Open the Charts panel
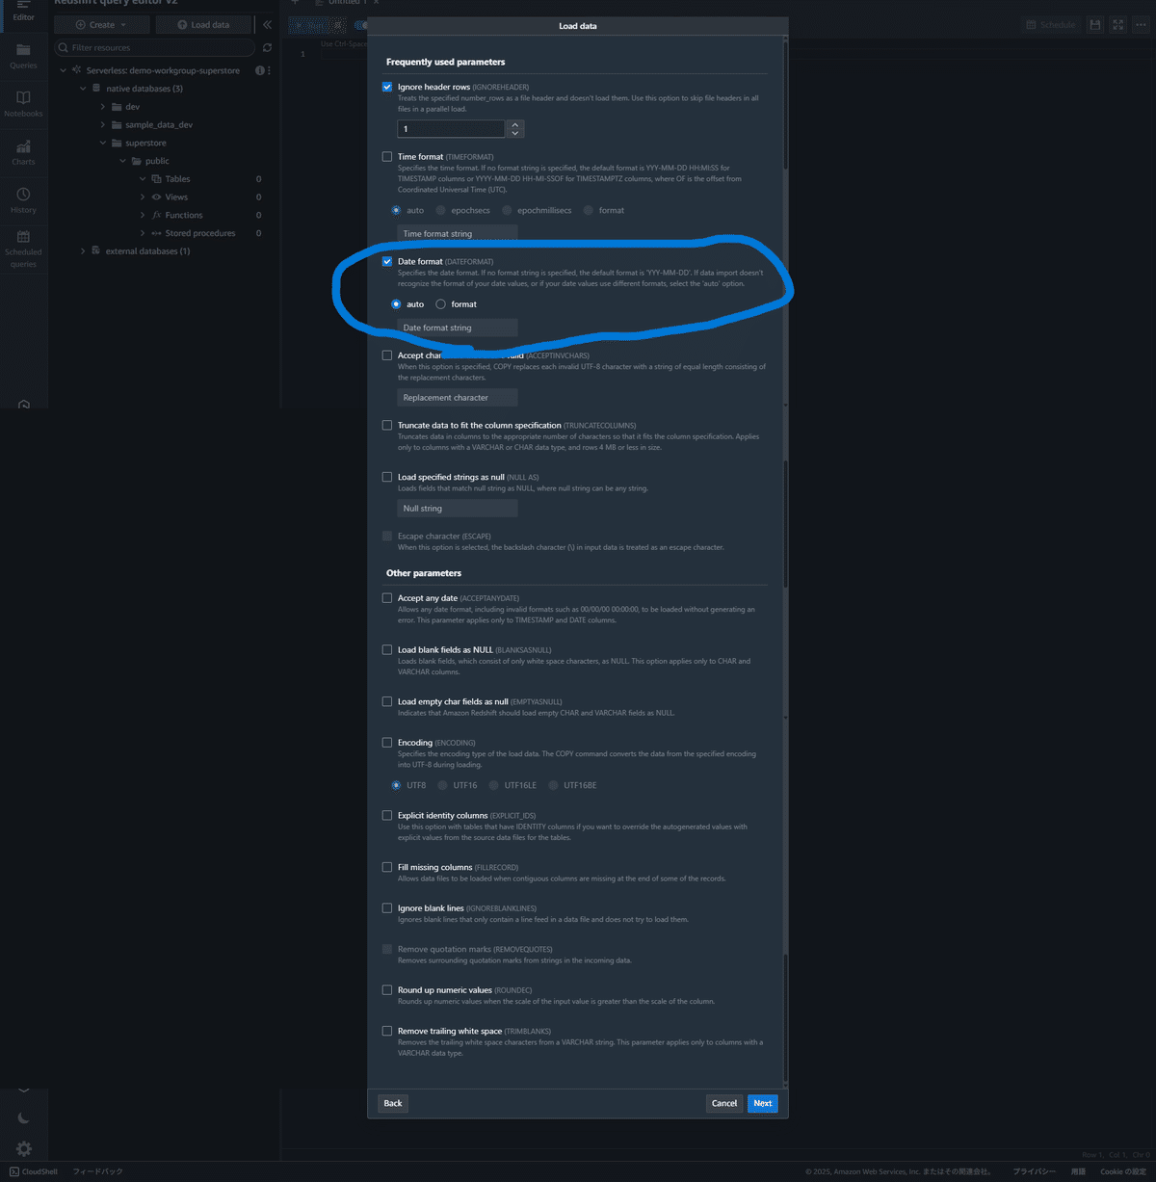Viewport: 1156px width, 1182px height. pyautogui.click(x=23, y=151)
